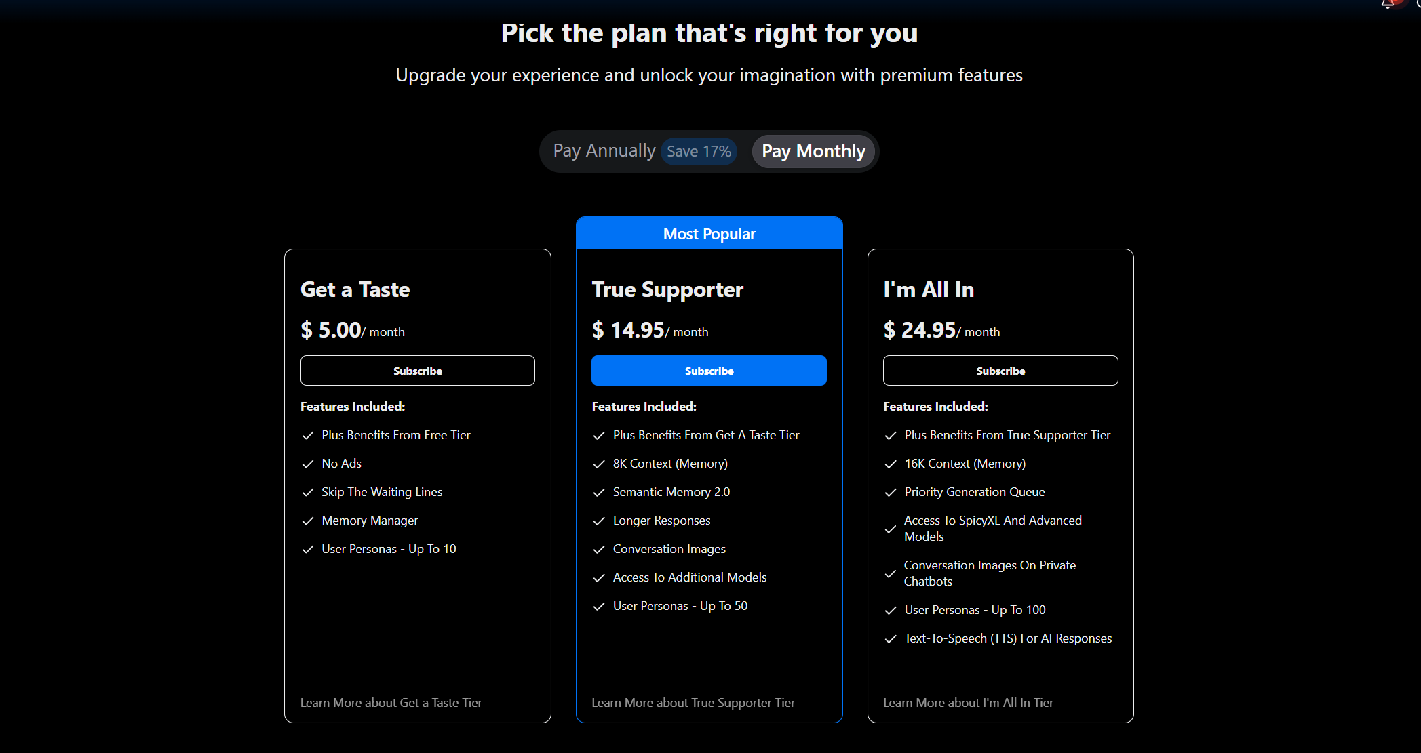
Task: Open Learn More about True Supporter Tier
Action: [x=693, y=703]
